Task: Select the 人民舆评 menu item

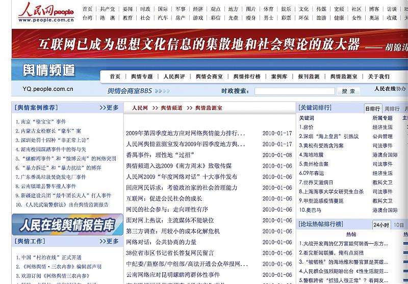Action: 174,76
